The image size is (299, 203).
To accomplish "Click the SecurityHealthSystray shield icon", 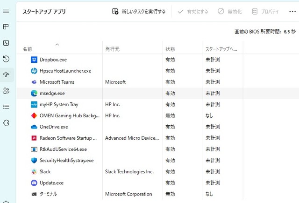I will pos(34,161).
